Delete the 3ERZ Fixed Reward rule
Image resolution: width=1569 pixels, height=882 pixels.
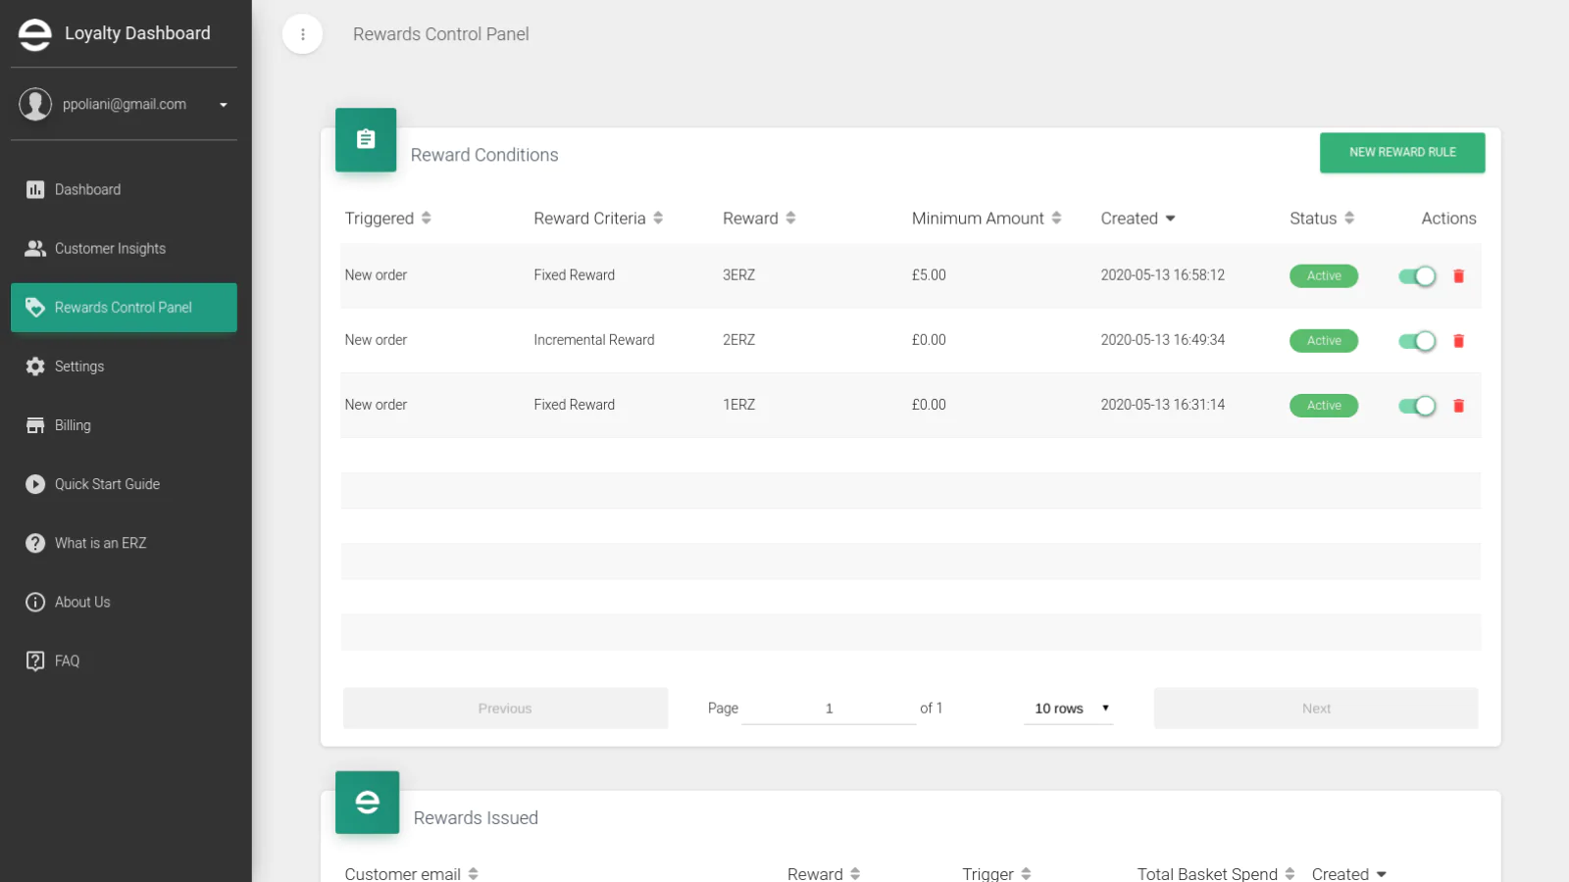click(x=1458, y=276)
